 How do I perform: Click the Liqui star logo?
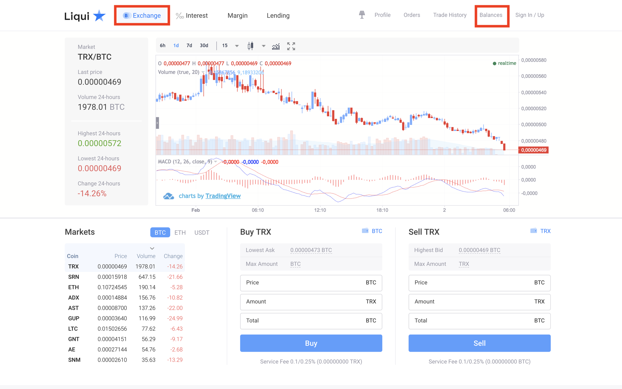point(85,16)
